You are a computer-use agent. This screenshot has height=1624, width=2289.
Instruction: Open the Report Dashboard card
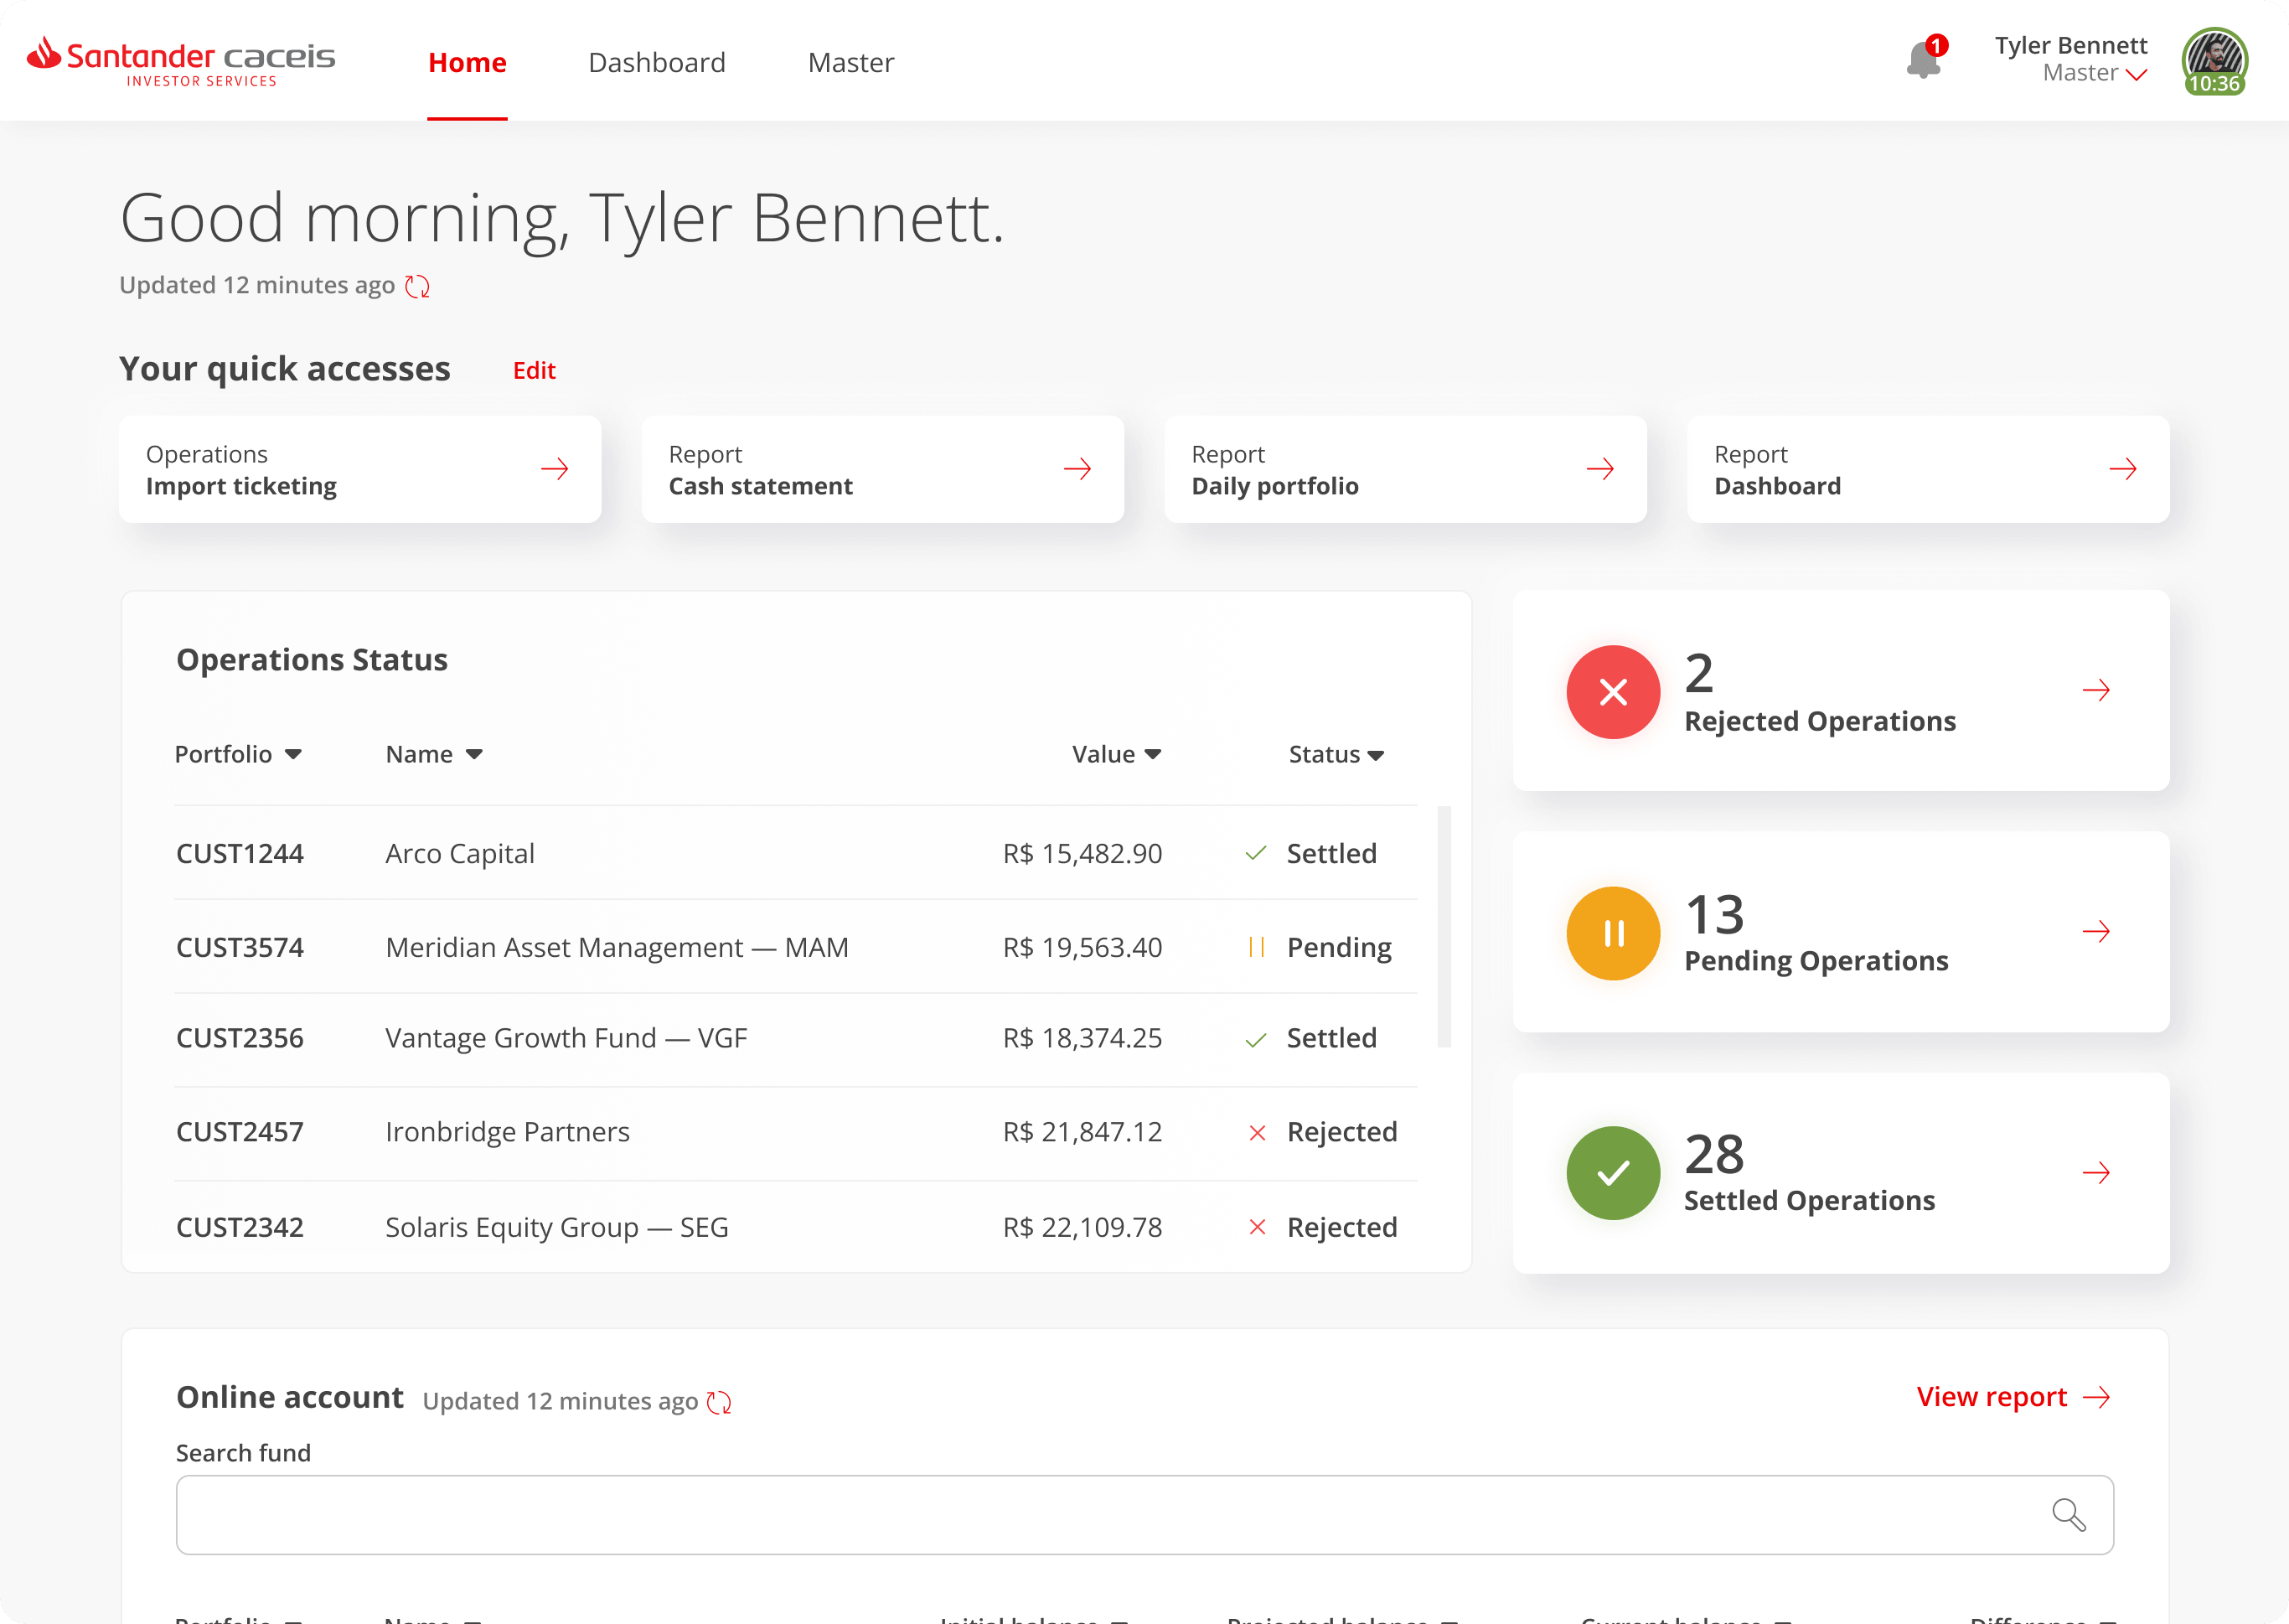pos(1928,469)
